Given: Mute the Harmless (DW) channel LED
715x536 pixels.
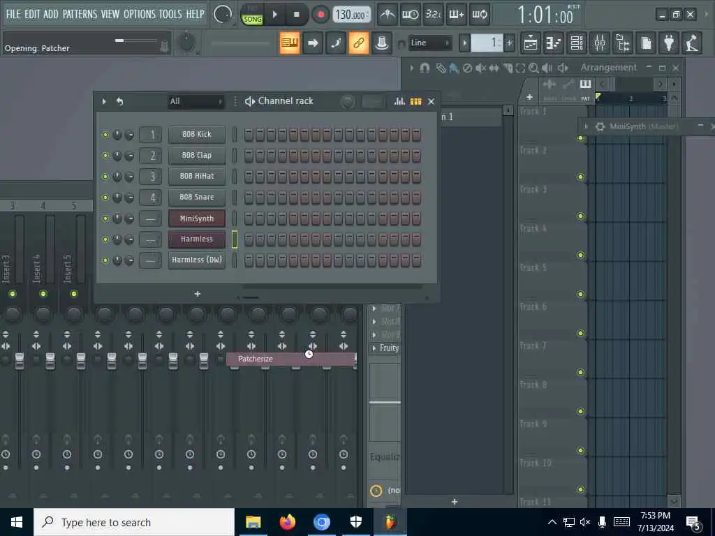Looking at the screenshot, I should [105, 260].
